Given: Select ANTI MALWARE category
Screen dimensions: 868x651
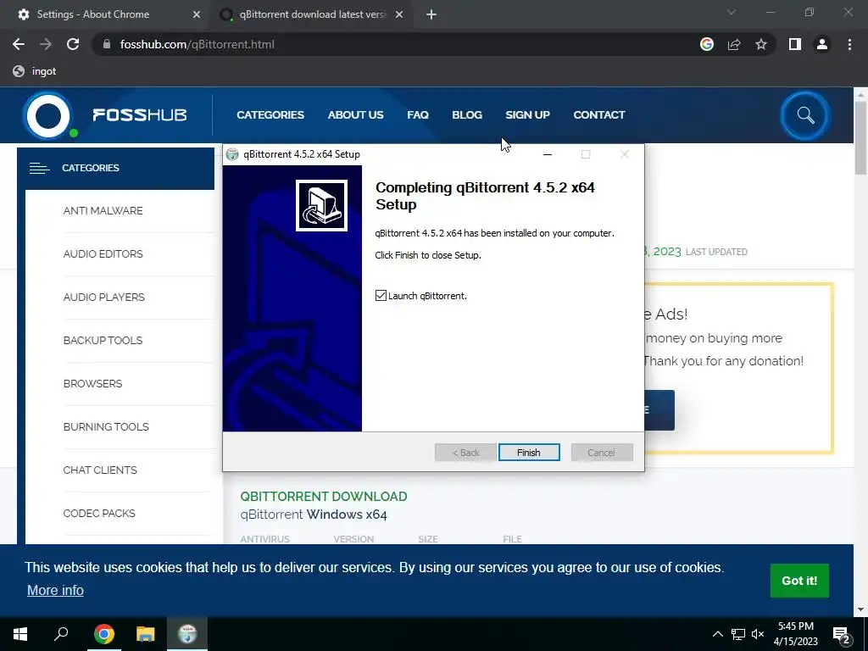Looking at the screenshot, I should click(103, 210).
